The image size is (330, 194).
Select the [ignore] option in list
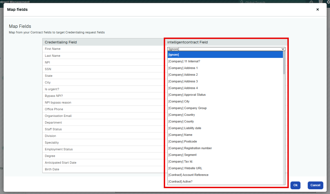coord(225,55)
